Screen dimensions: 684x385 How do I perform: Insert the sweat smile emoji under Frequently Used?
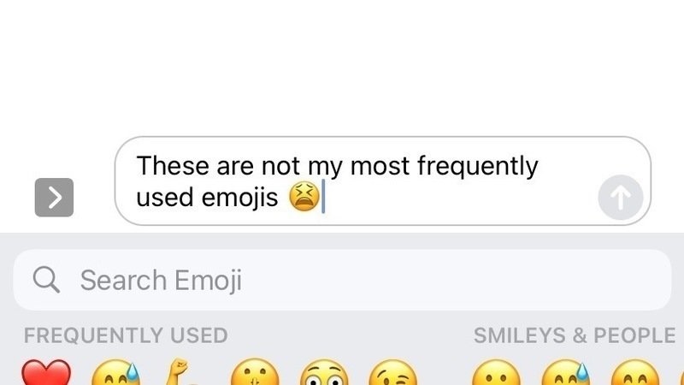tap(115, 375)
